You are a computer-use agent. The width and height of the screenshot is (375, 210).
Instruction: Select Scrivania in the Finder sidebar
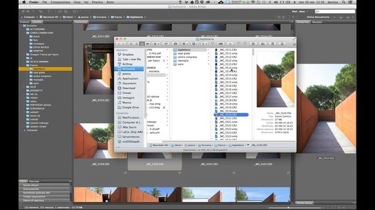click(x=129, y=69)
